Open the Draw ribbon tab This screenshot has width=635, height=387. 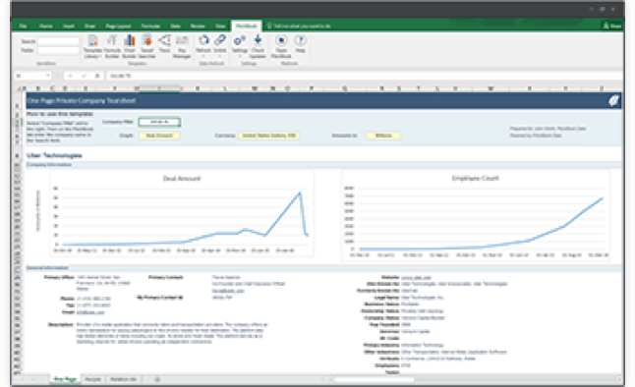pos(89,26)
